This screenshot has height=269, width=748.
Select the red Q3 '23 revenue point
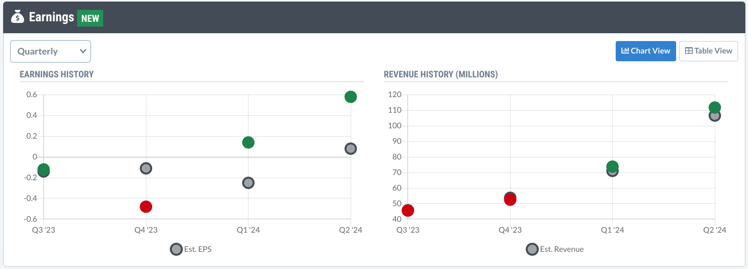[x=408, y=210]
